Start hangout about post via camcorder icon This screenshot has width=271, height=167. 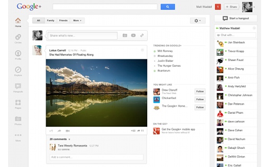click(68, 131)
